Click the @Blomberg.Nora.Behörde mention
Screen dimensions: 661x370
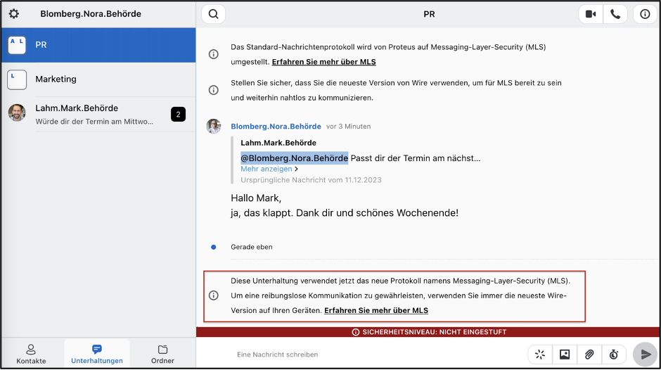point(294,158)
